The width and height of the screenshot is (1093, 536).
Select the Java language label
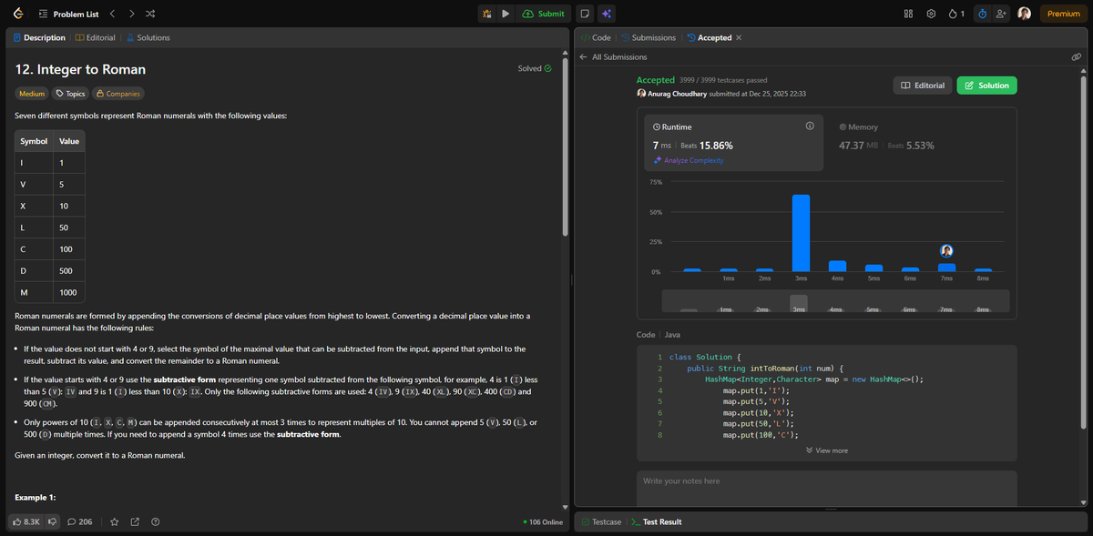[x=672, y=335]
